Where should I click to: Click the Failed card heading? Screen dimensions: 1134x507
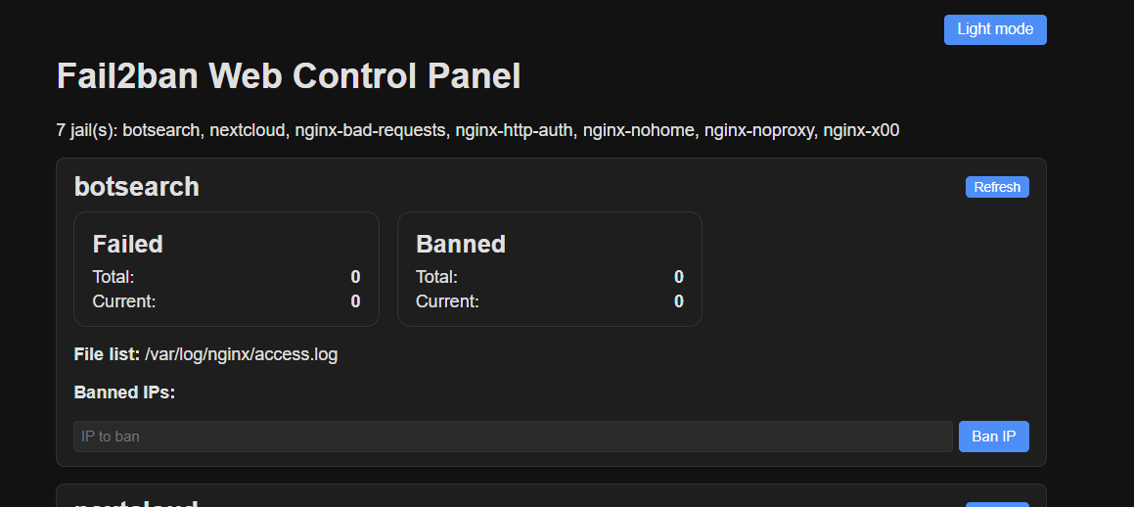point(127,245)
